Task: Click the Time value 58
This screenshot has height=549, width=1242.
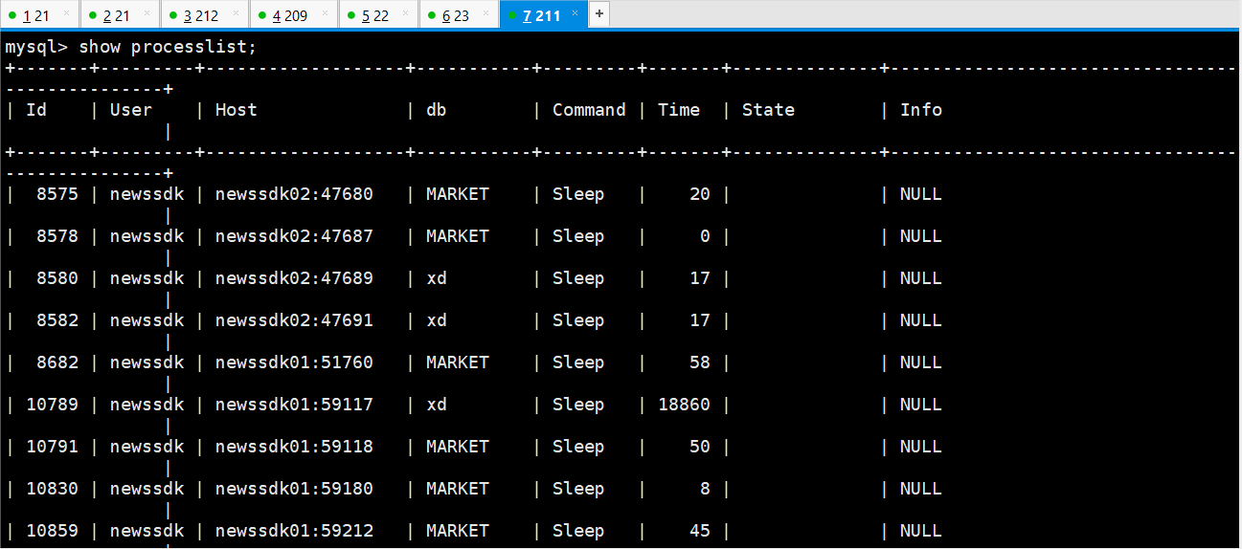Action: pos(700,362)
